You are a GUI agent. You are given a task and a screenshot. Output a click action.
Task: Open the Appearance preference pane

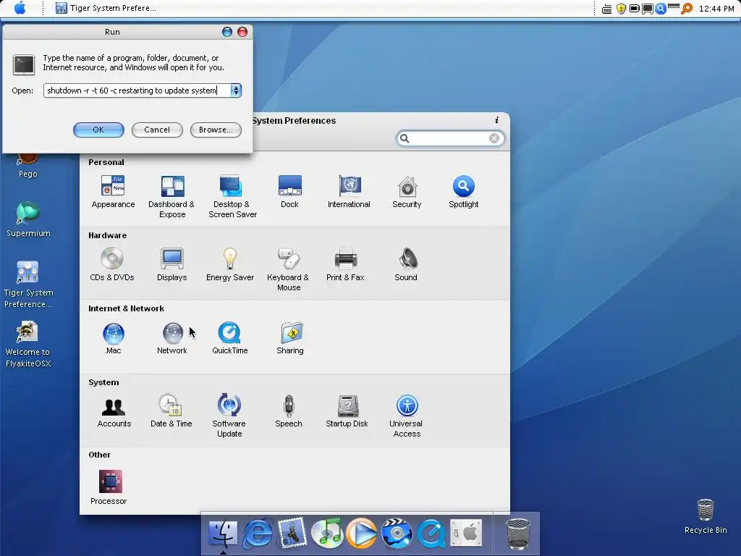point(113,191)
